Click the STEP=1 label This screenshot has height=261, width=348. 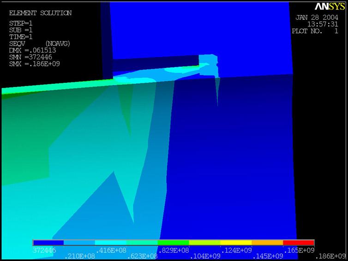point(21,23)
